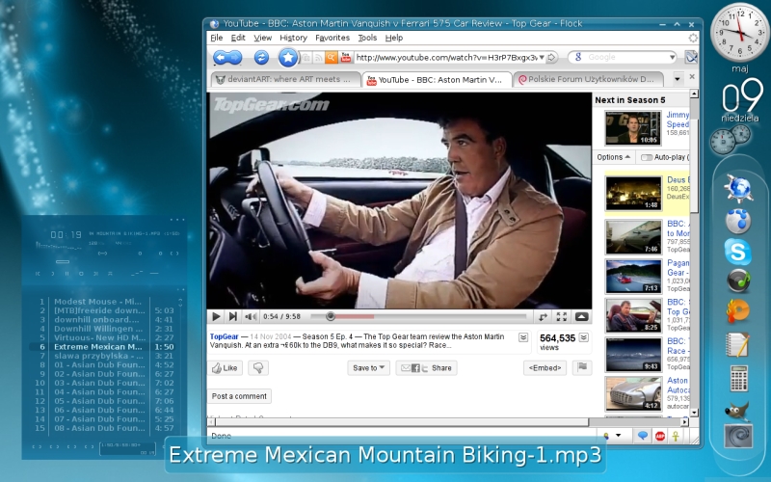Click the video progress bar handle

(x=331, y=316)
